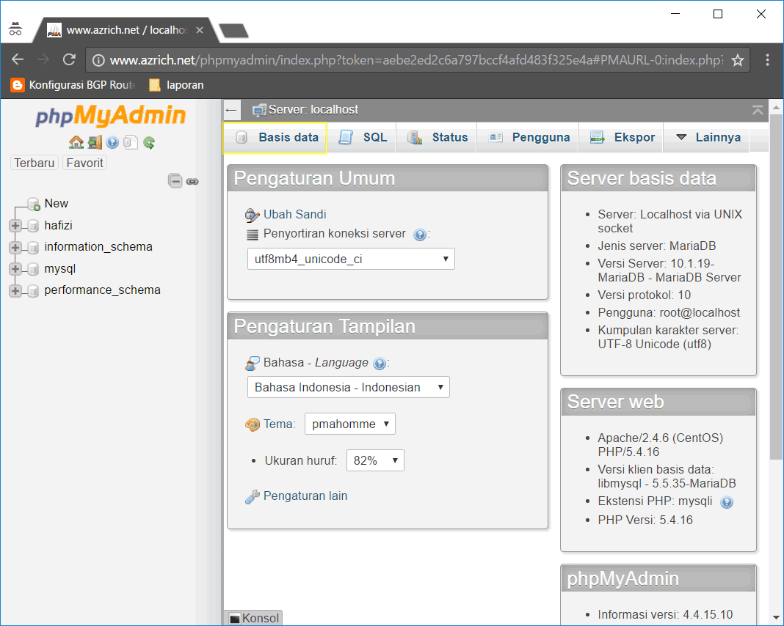
Task: Click the page vertical scrollbar thumb
Action: (776, 286)
